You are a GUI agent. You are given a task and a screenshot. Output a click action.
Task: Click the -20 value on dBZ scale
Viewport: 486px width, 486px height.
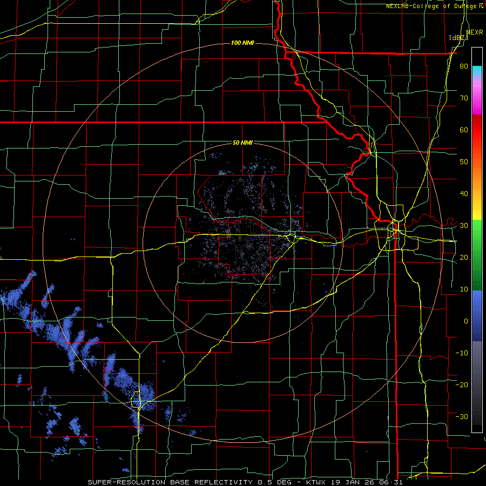click(x=462, y=384)
